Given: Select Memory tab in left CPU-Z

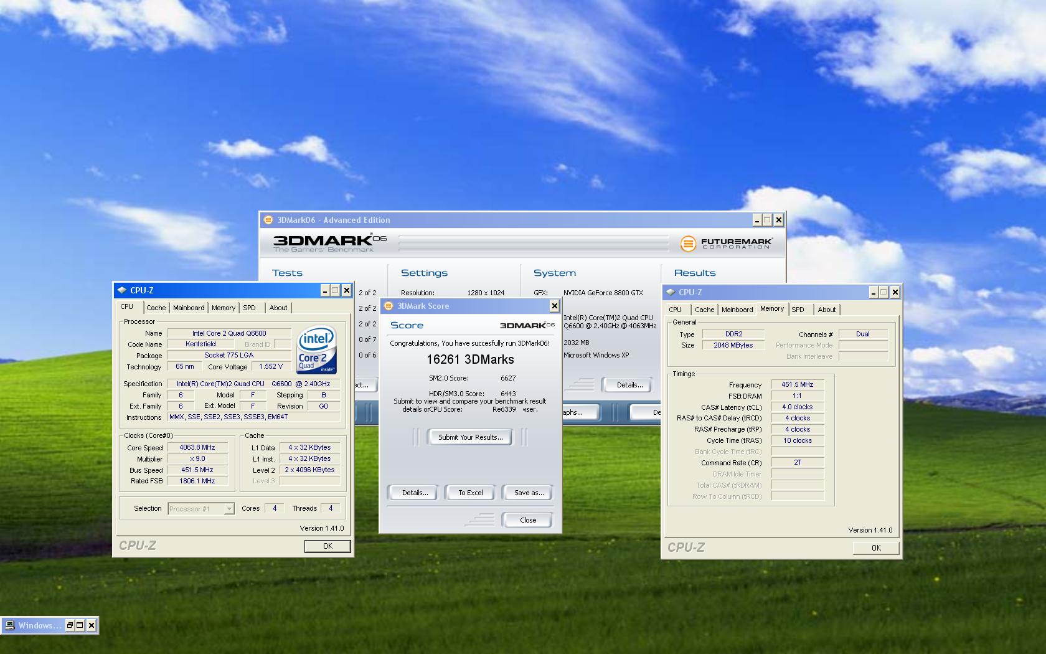Looking at the screenshot, I should (x=224, y=308).
